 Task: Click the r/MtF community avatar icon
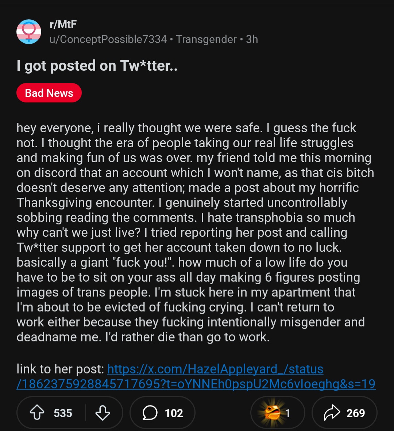point(29,32)
